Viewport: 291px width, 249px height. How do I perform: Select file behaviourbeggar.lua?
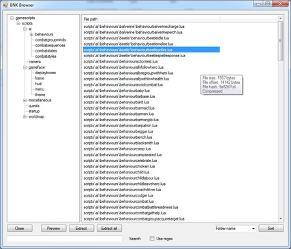(x=119, y=131)
